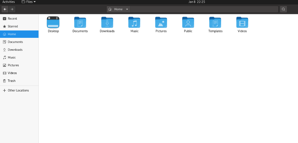Go forward with the right arrow button
Image resolution: width=298 pixels, height=143 pixels.
12,9
